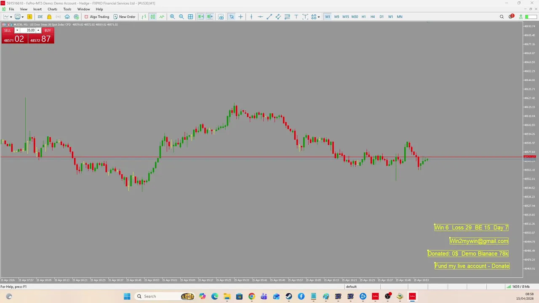Toggle Algo Trading
Screen dimensions: 539x303
coord(97,17)
